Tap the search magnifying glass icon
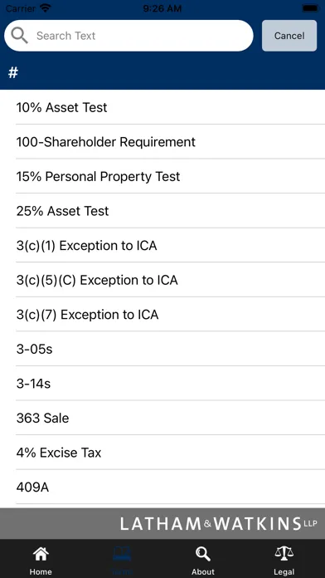Image resolution: width=325 pixels, height=578 pixels. point(20,36)
